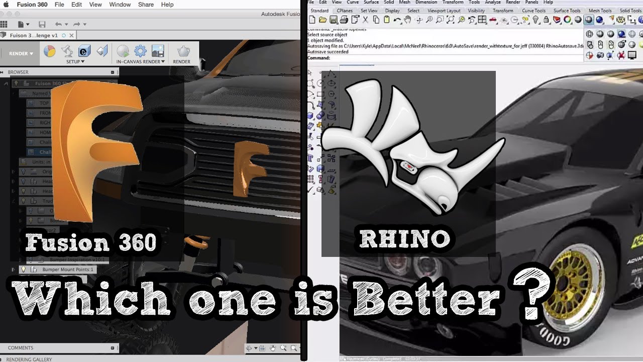The image size is (643, 362).
Task: Click the Lock padlock icon in Rhino toolbar
Action: (x=546, y=20)
